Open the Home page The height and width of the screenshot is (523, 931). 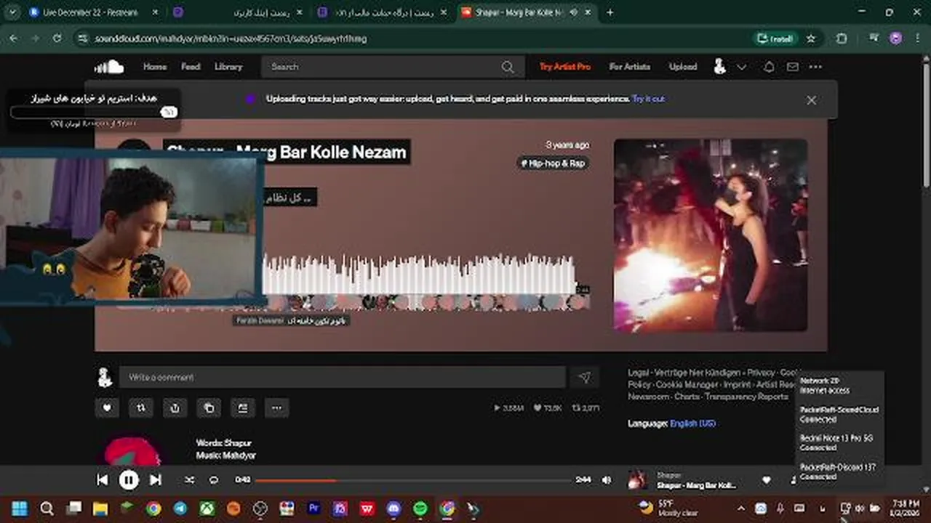click(x=155, y=67)
